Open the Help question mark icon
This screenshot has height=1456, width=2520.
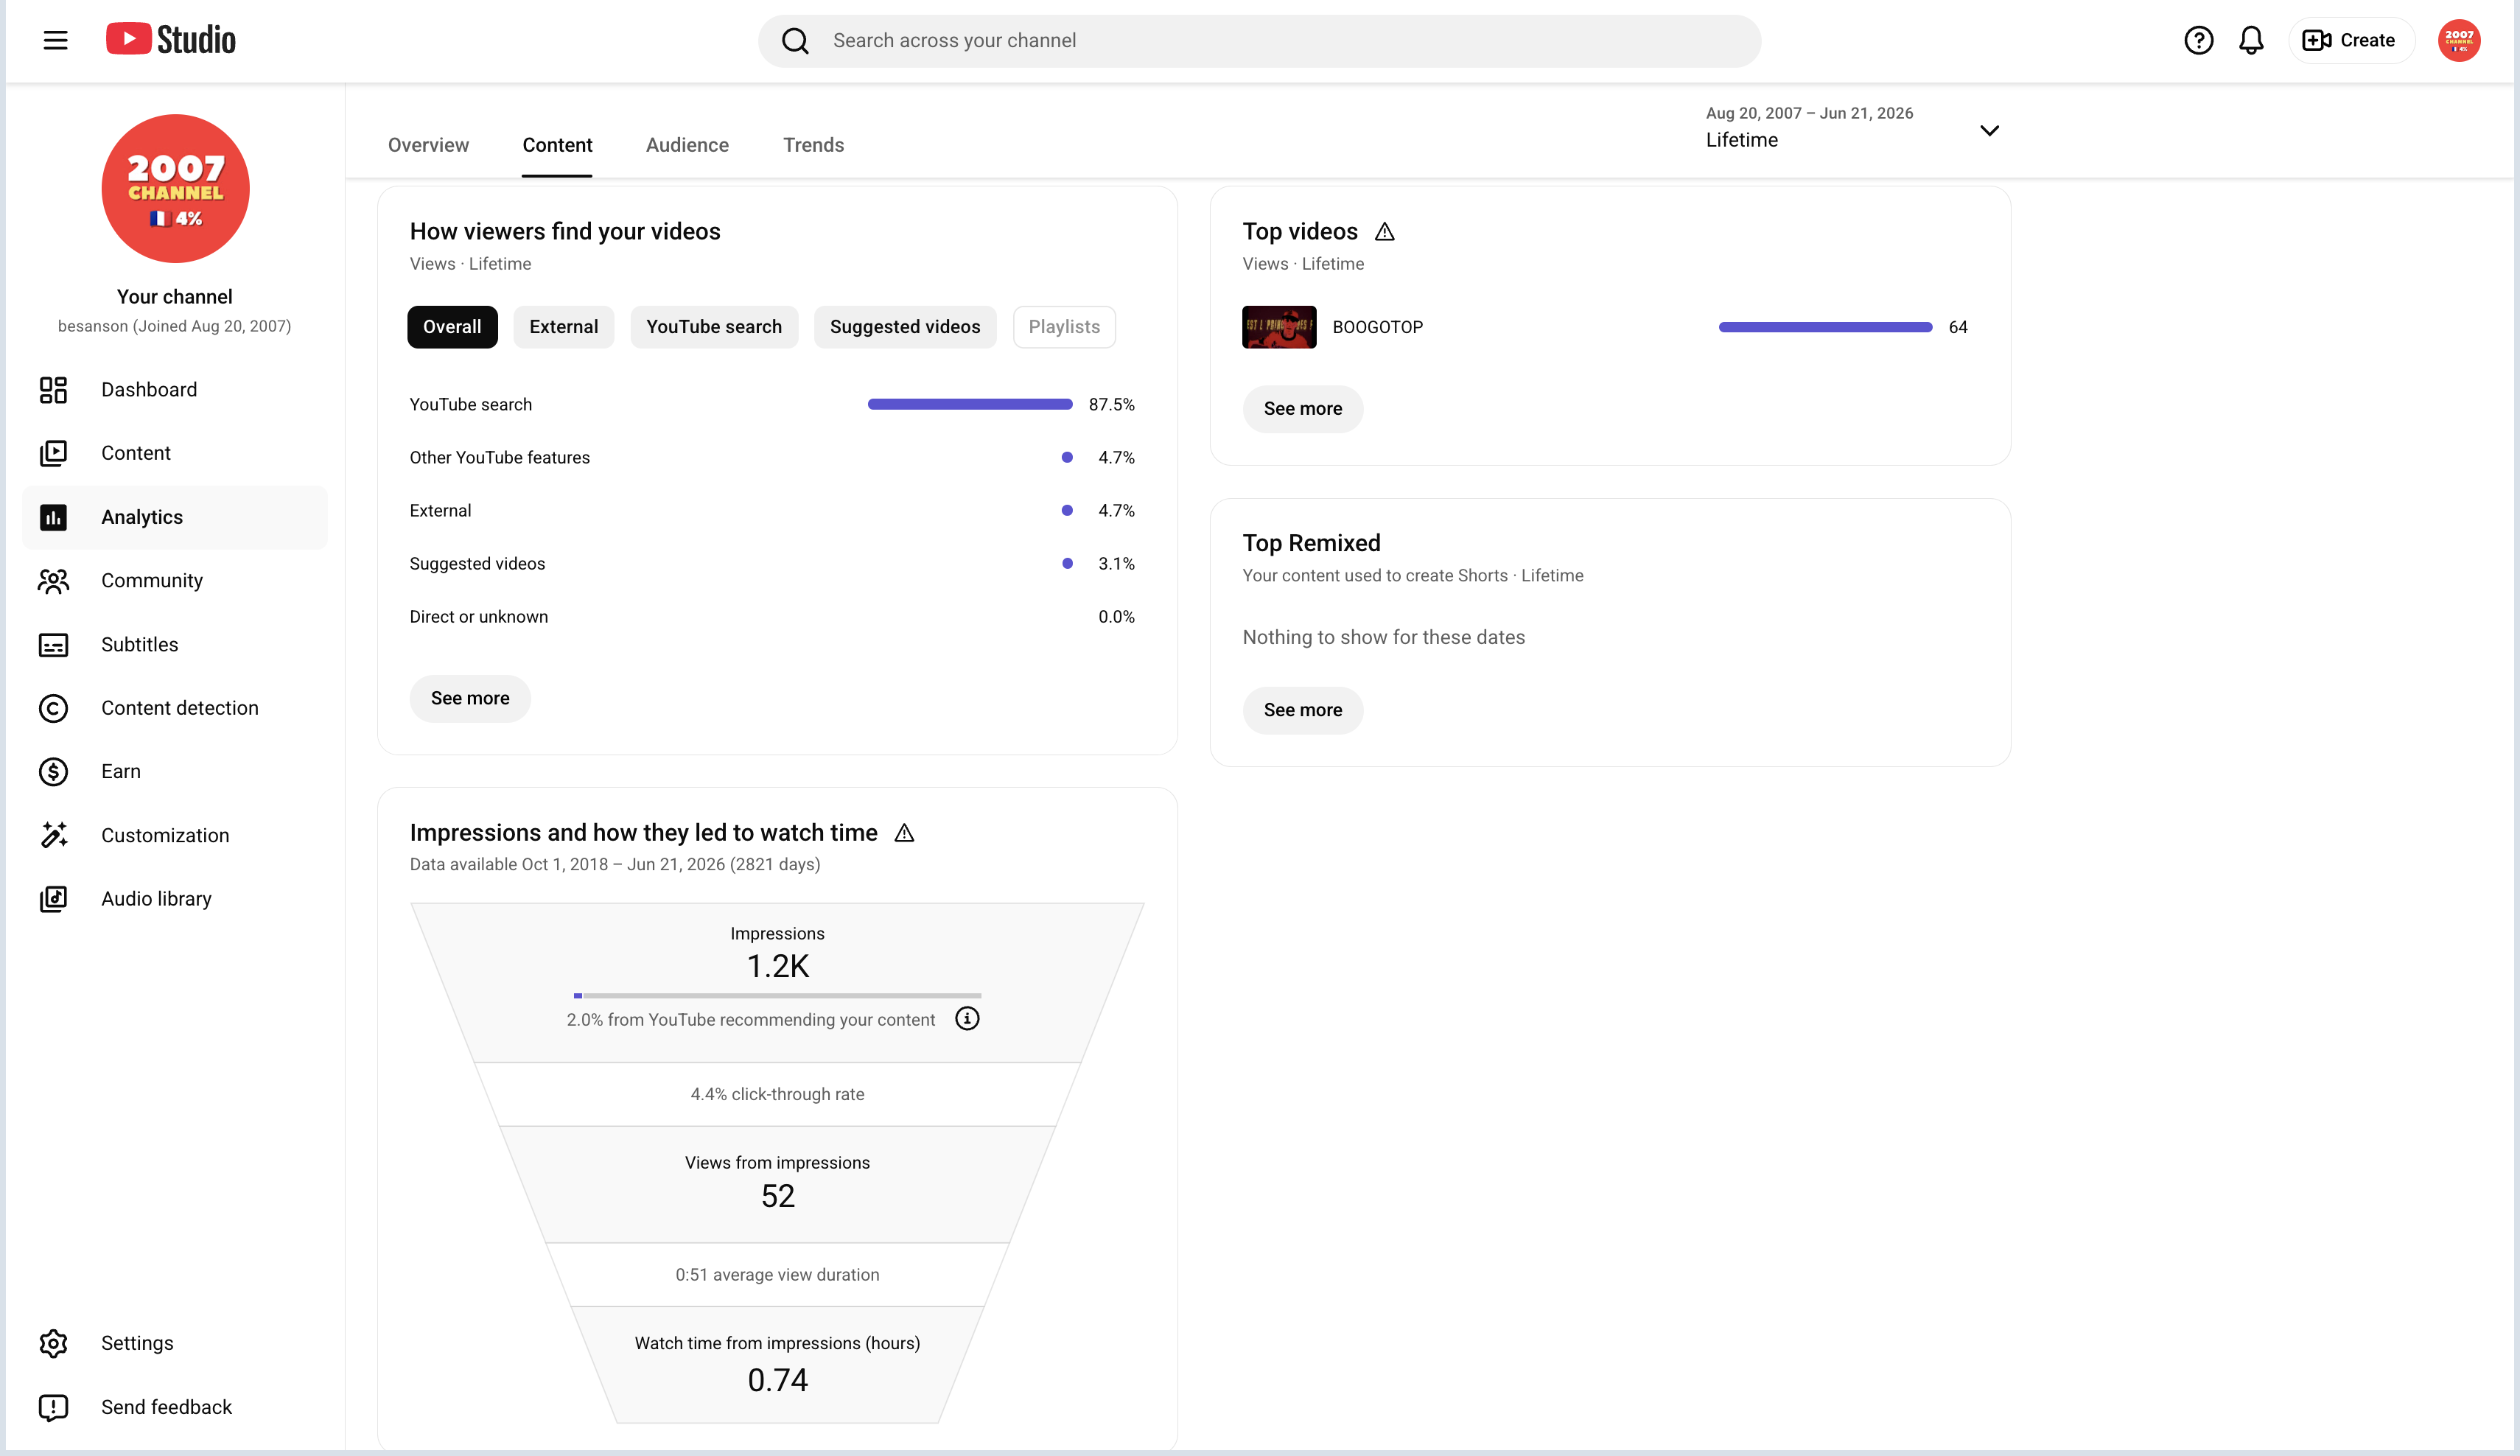(x=2198, y=40)
